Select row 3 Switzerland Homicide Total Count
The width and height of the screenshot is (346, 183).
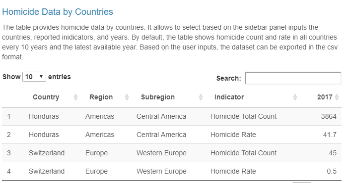pyautogui.click(x=172, y=153)
